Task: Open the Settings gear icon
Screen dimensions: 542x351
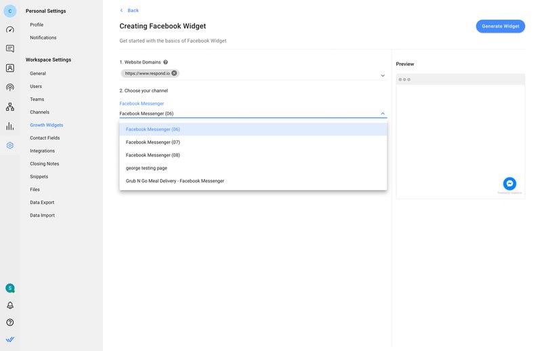Action: point(10,145)
